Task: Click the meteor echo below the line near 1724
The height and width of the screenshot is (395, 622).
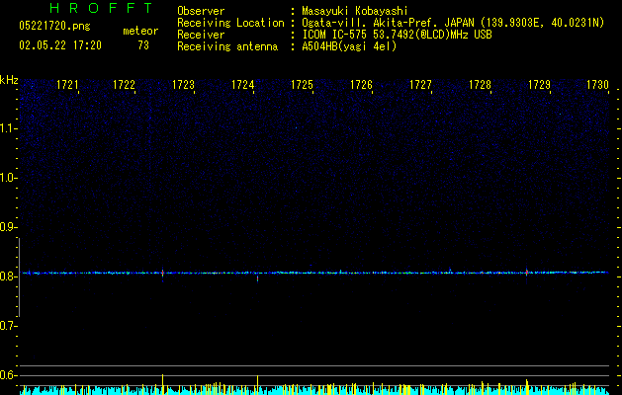Action: point(257,278)
